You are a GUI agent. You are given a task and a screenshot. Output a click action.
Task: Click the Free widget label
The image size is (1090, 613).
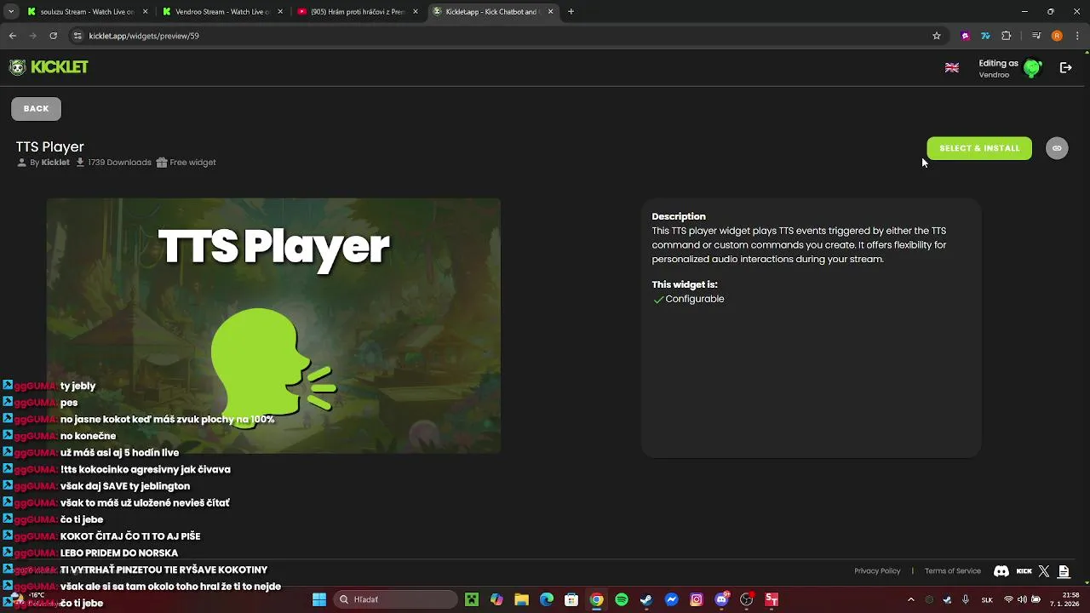192,163
